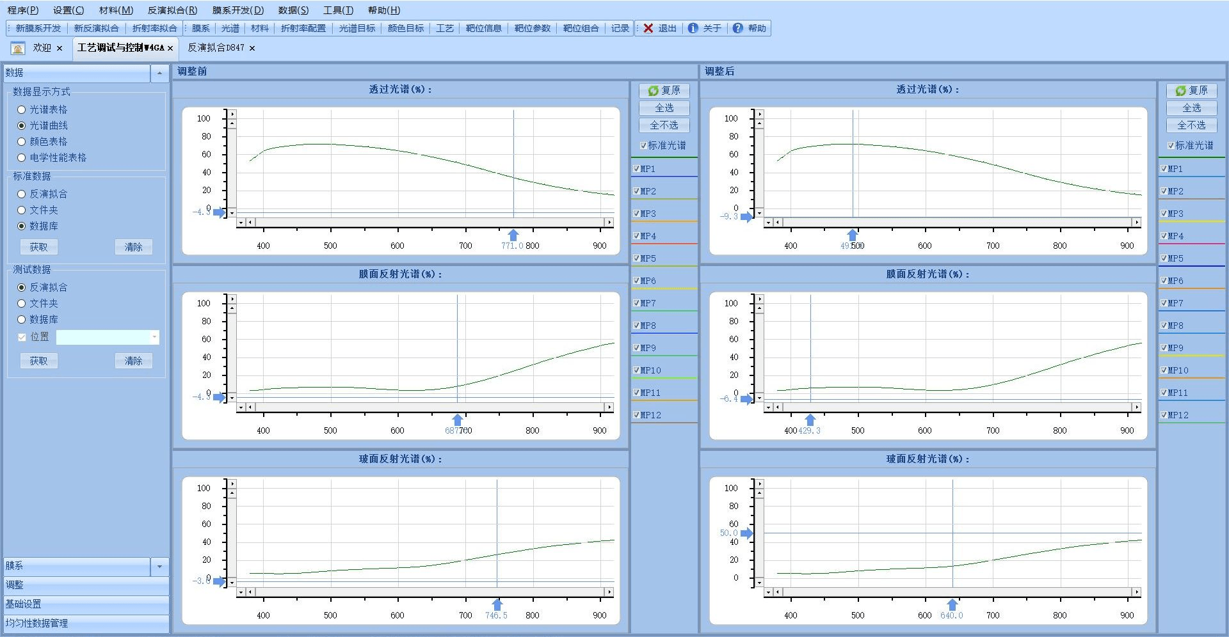Open the 工具(T) menu
The height and width of the screenshot is (637, 1229).
click(338, 10)
